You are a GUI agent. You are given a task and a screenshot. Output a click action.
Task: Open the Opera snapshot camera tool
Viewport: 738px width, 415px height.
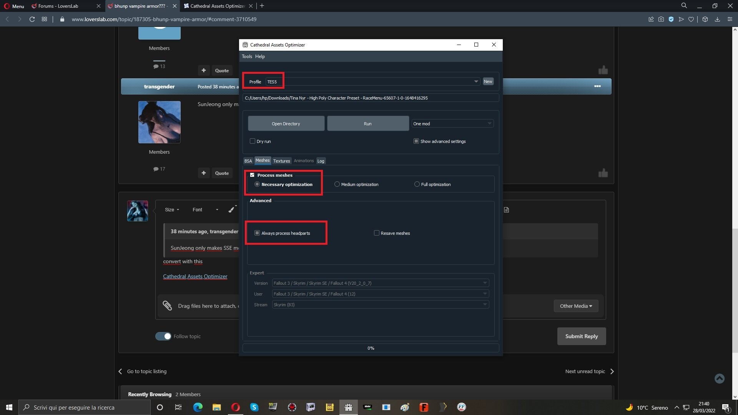661,19
